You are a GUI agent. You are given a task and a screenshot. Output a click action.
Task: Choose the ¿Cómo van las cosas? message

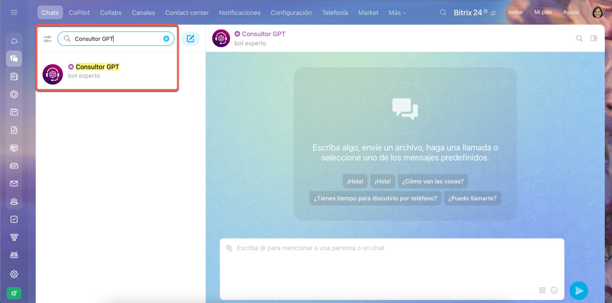click(433, 181)
